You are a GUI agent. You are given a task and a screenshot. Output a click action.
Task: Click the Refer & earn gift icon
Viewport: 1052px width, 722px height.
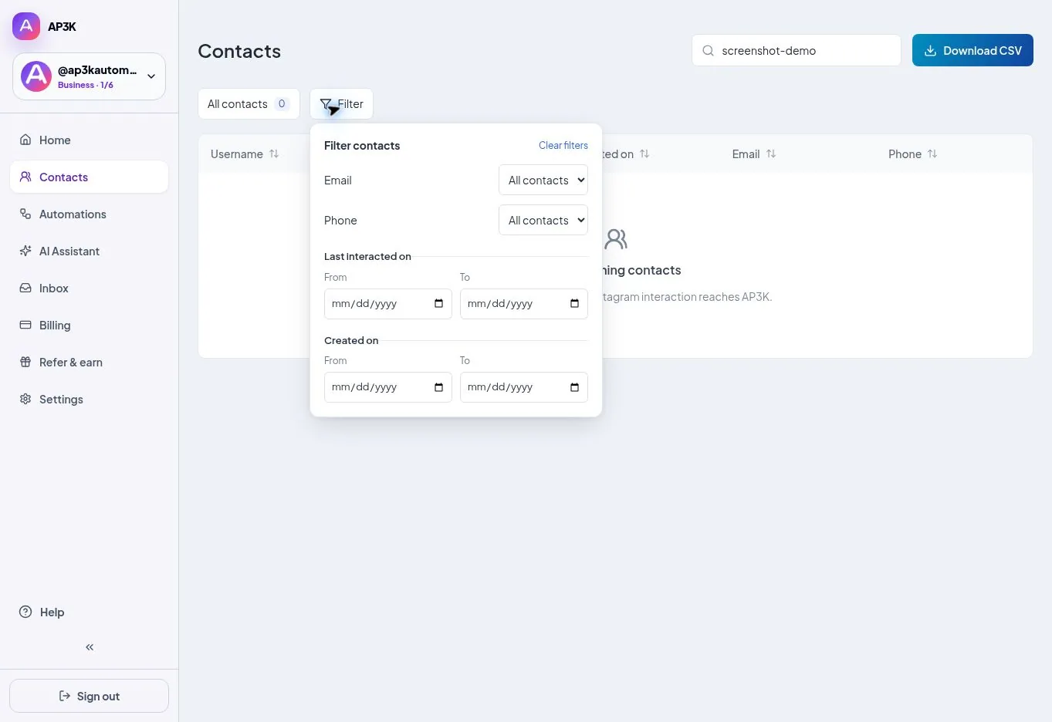[x=25, y=362]
